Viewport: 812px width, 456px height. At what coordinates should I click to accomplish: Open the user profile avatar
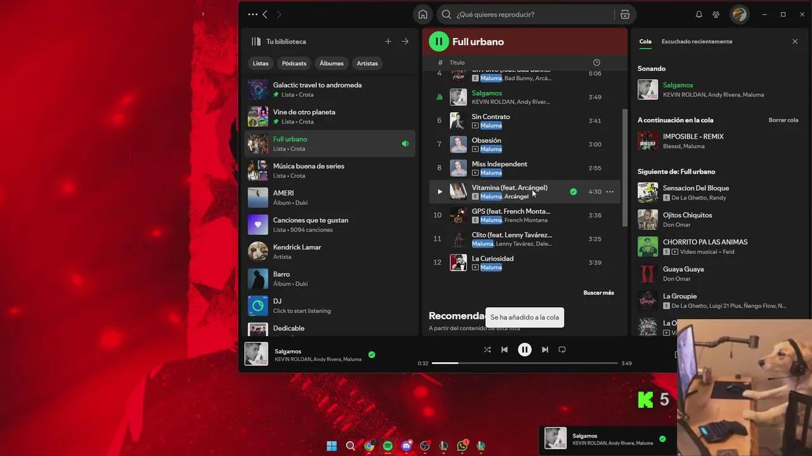(739, 15)
